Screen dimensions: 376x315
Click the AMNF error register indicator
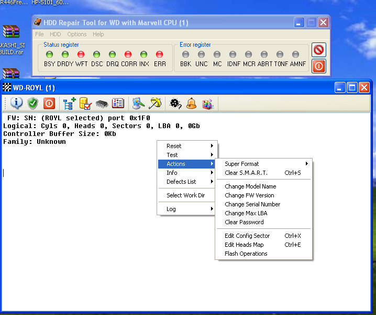295,55
